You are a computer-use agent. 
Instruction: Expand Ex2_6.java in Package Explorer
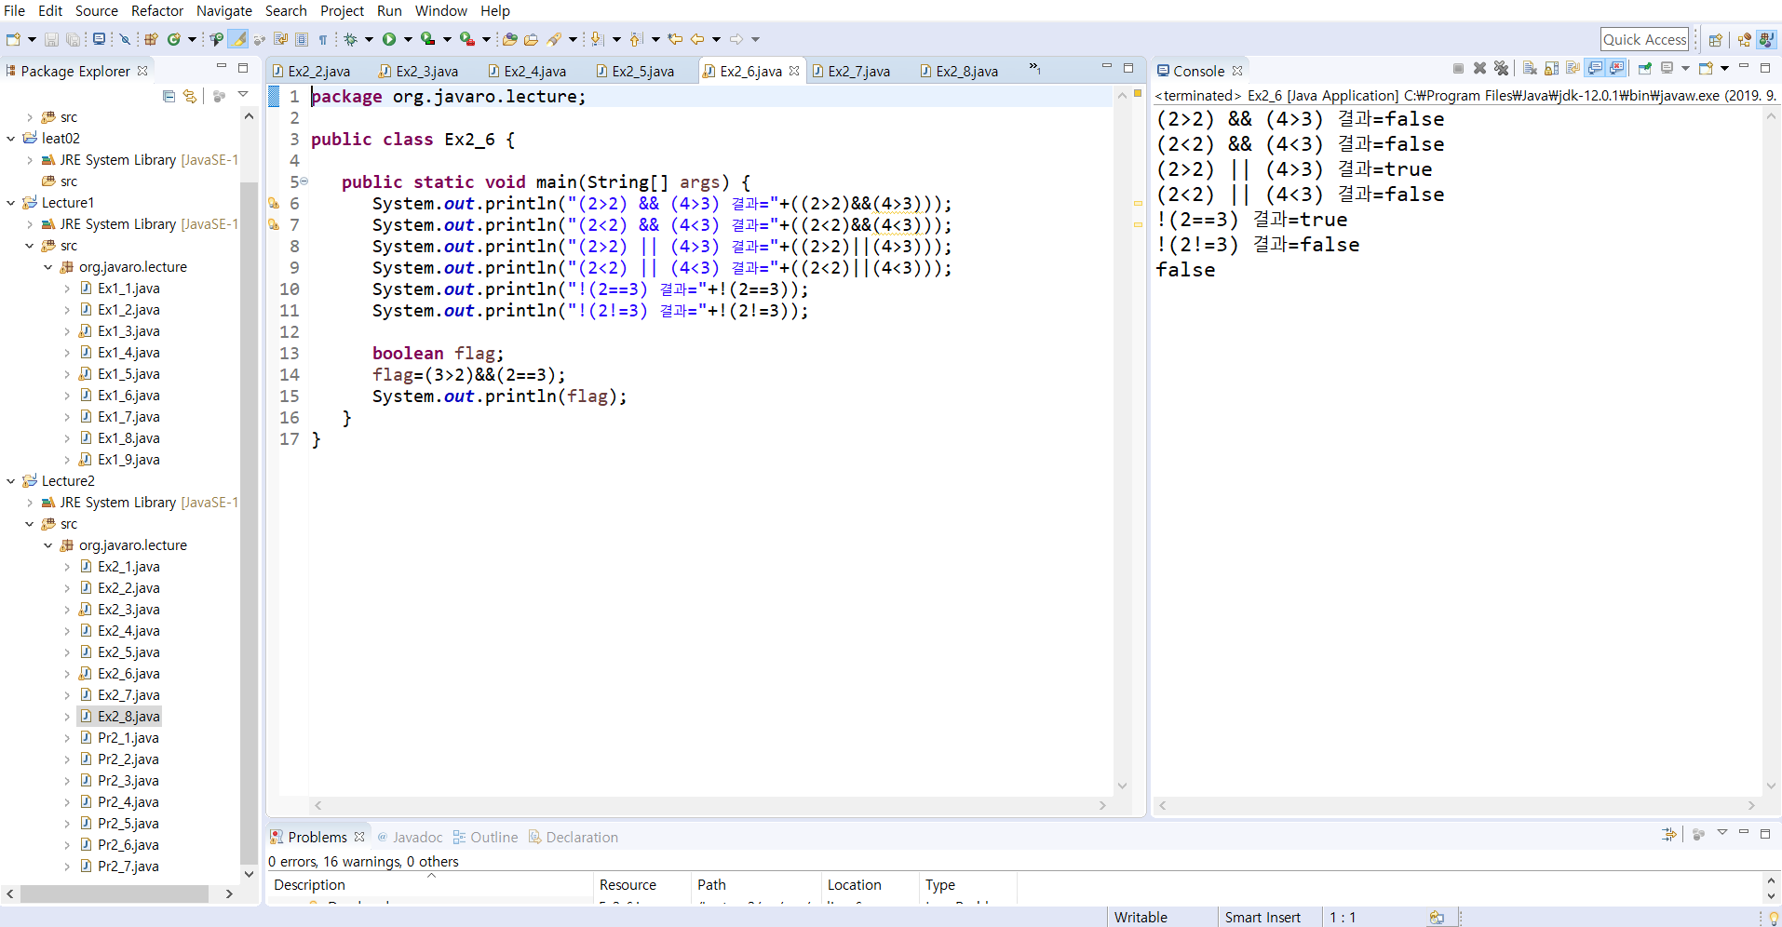67,674
